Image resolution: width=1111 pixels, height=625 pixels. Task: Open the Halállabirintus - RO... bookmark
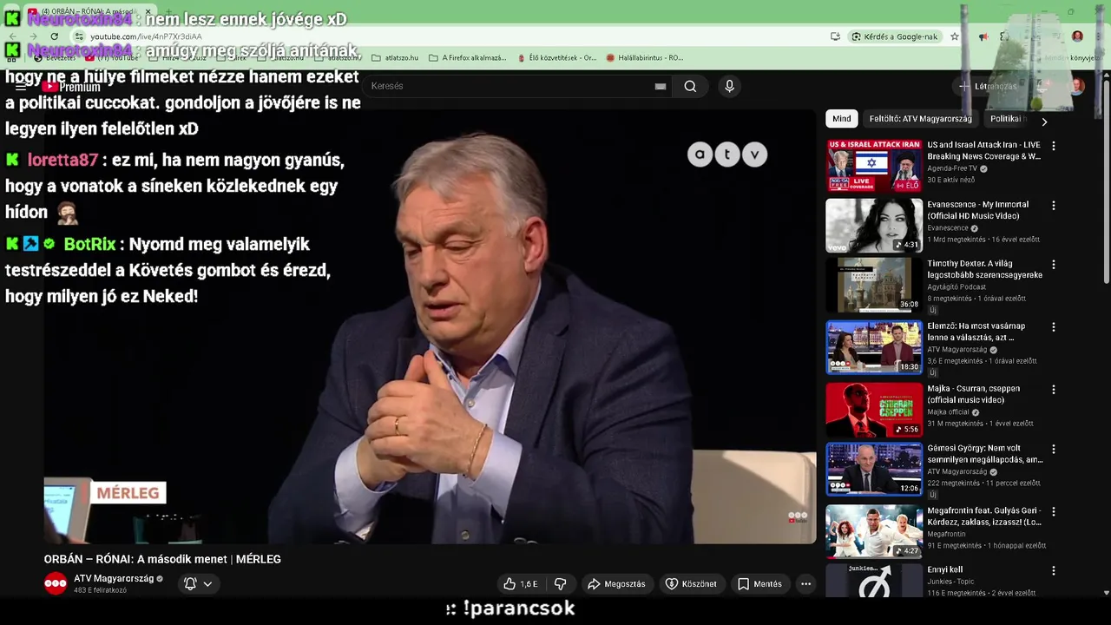[645, 58]
